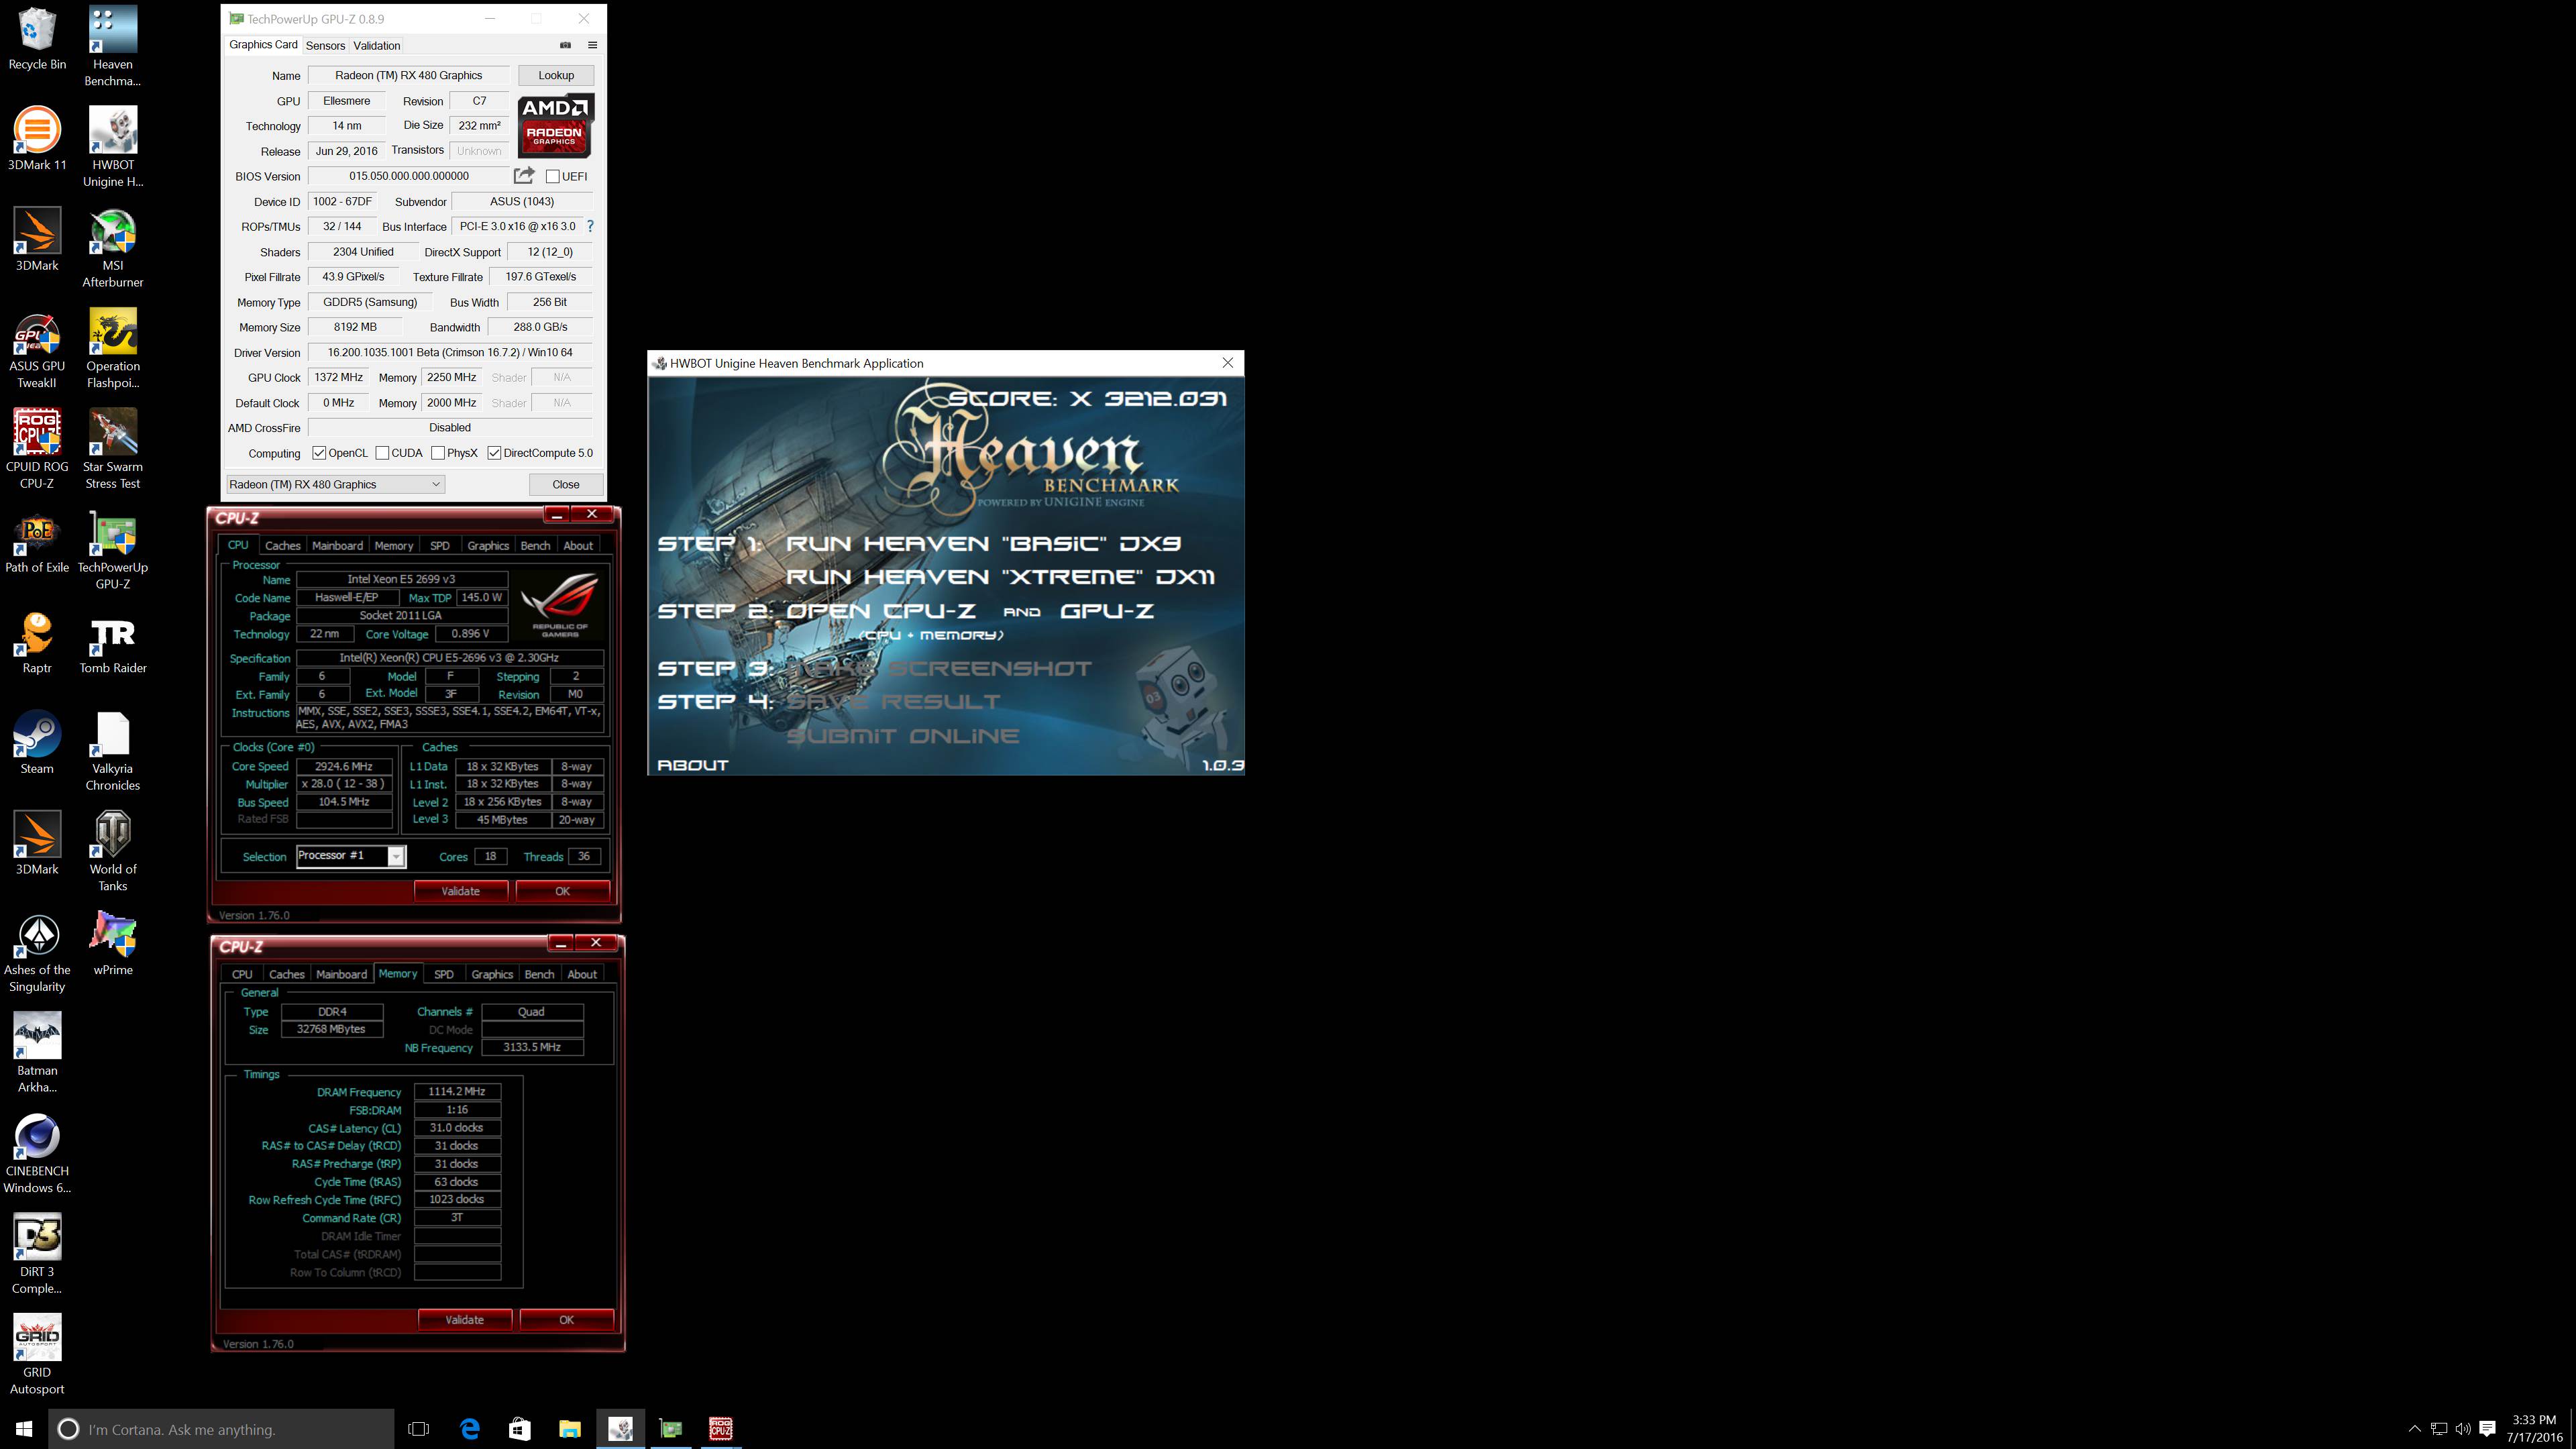Click Close button in GPU-Z
Screen dimensions: 2576x1449
(x=566, y=484)
